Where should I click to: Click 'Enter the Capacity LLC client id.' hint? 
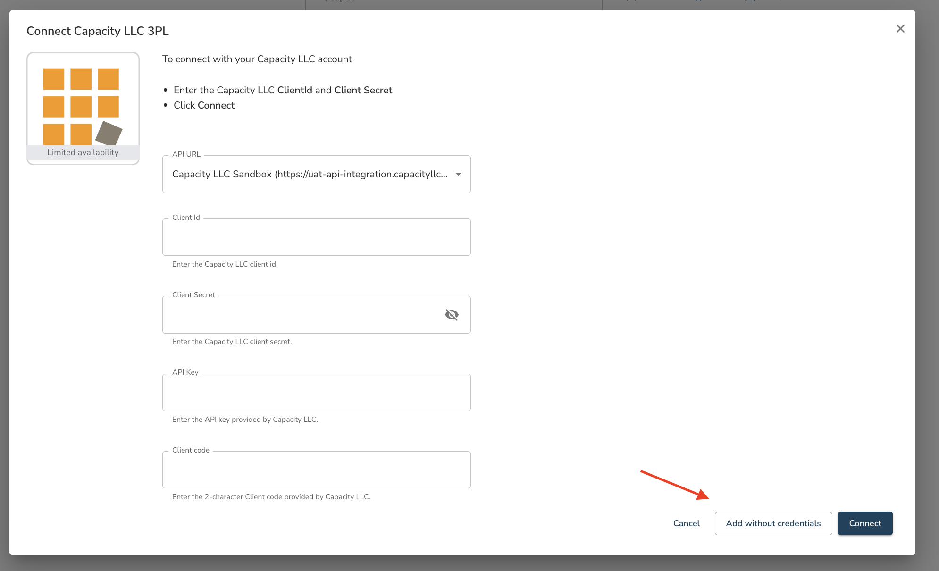click(225, 264)
